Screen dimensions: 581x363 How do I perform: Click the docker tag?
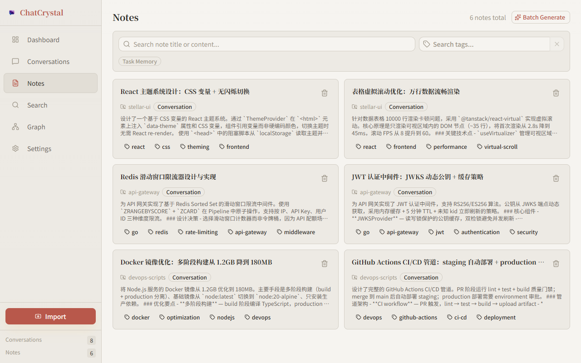click(x=137, y=317)
